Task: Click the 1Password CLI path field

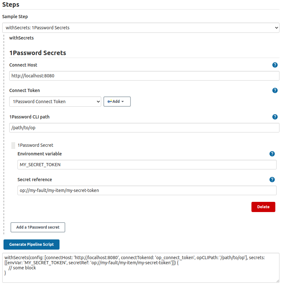Action: [x=144, y=128]
